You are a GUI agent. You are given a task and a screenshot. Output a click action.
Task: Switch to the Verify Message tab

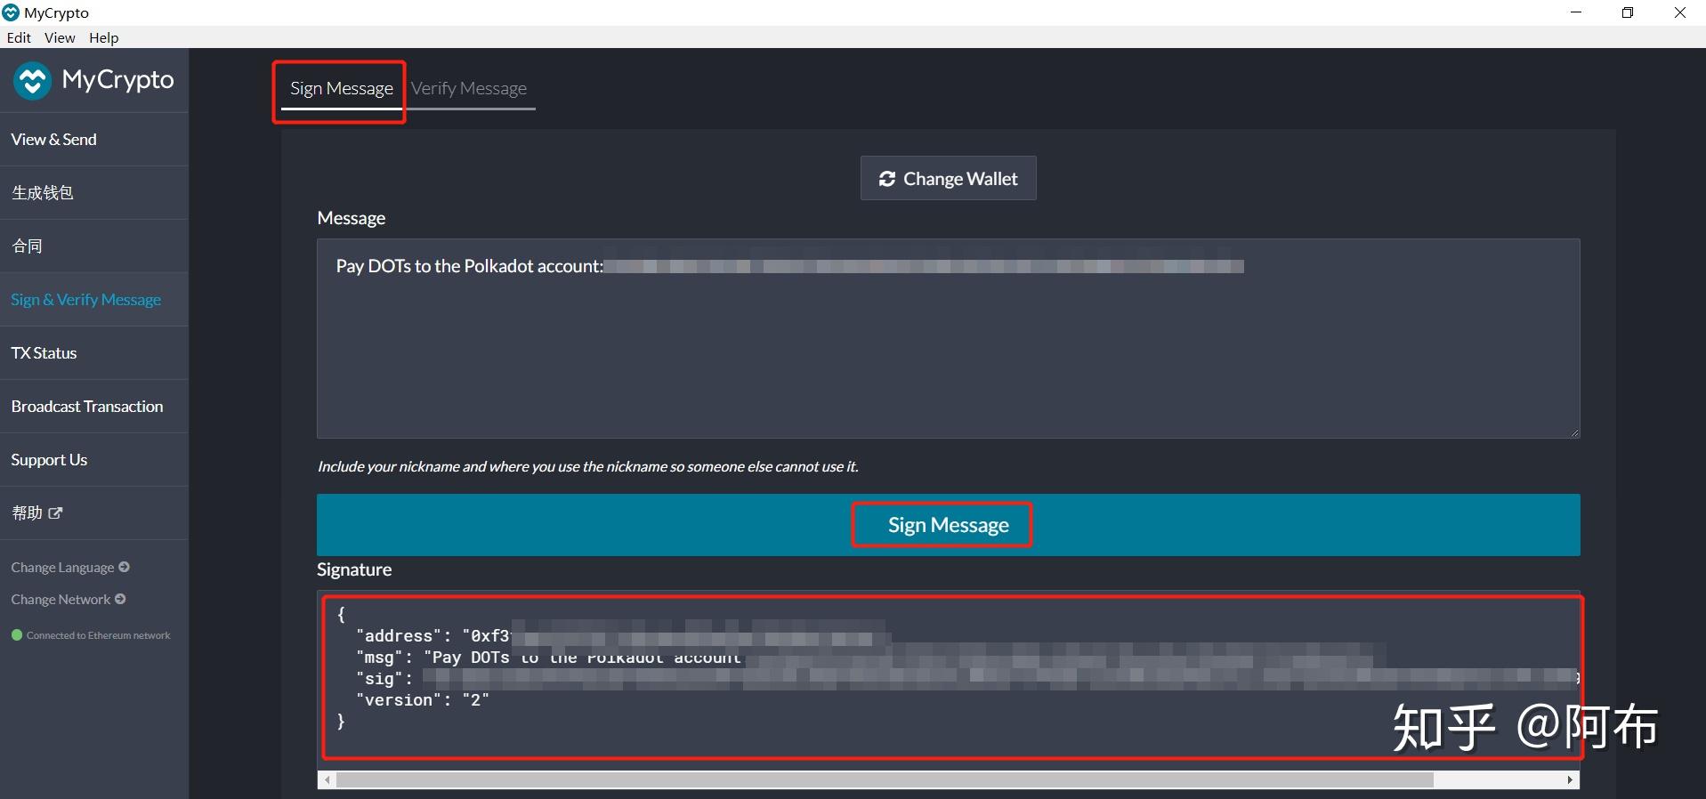(469, 89)
